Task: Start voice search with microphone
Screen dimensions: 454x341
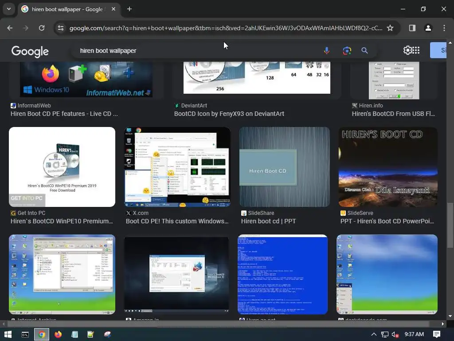Action: pyautogui.click(x=327, y=51)
